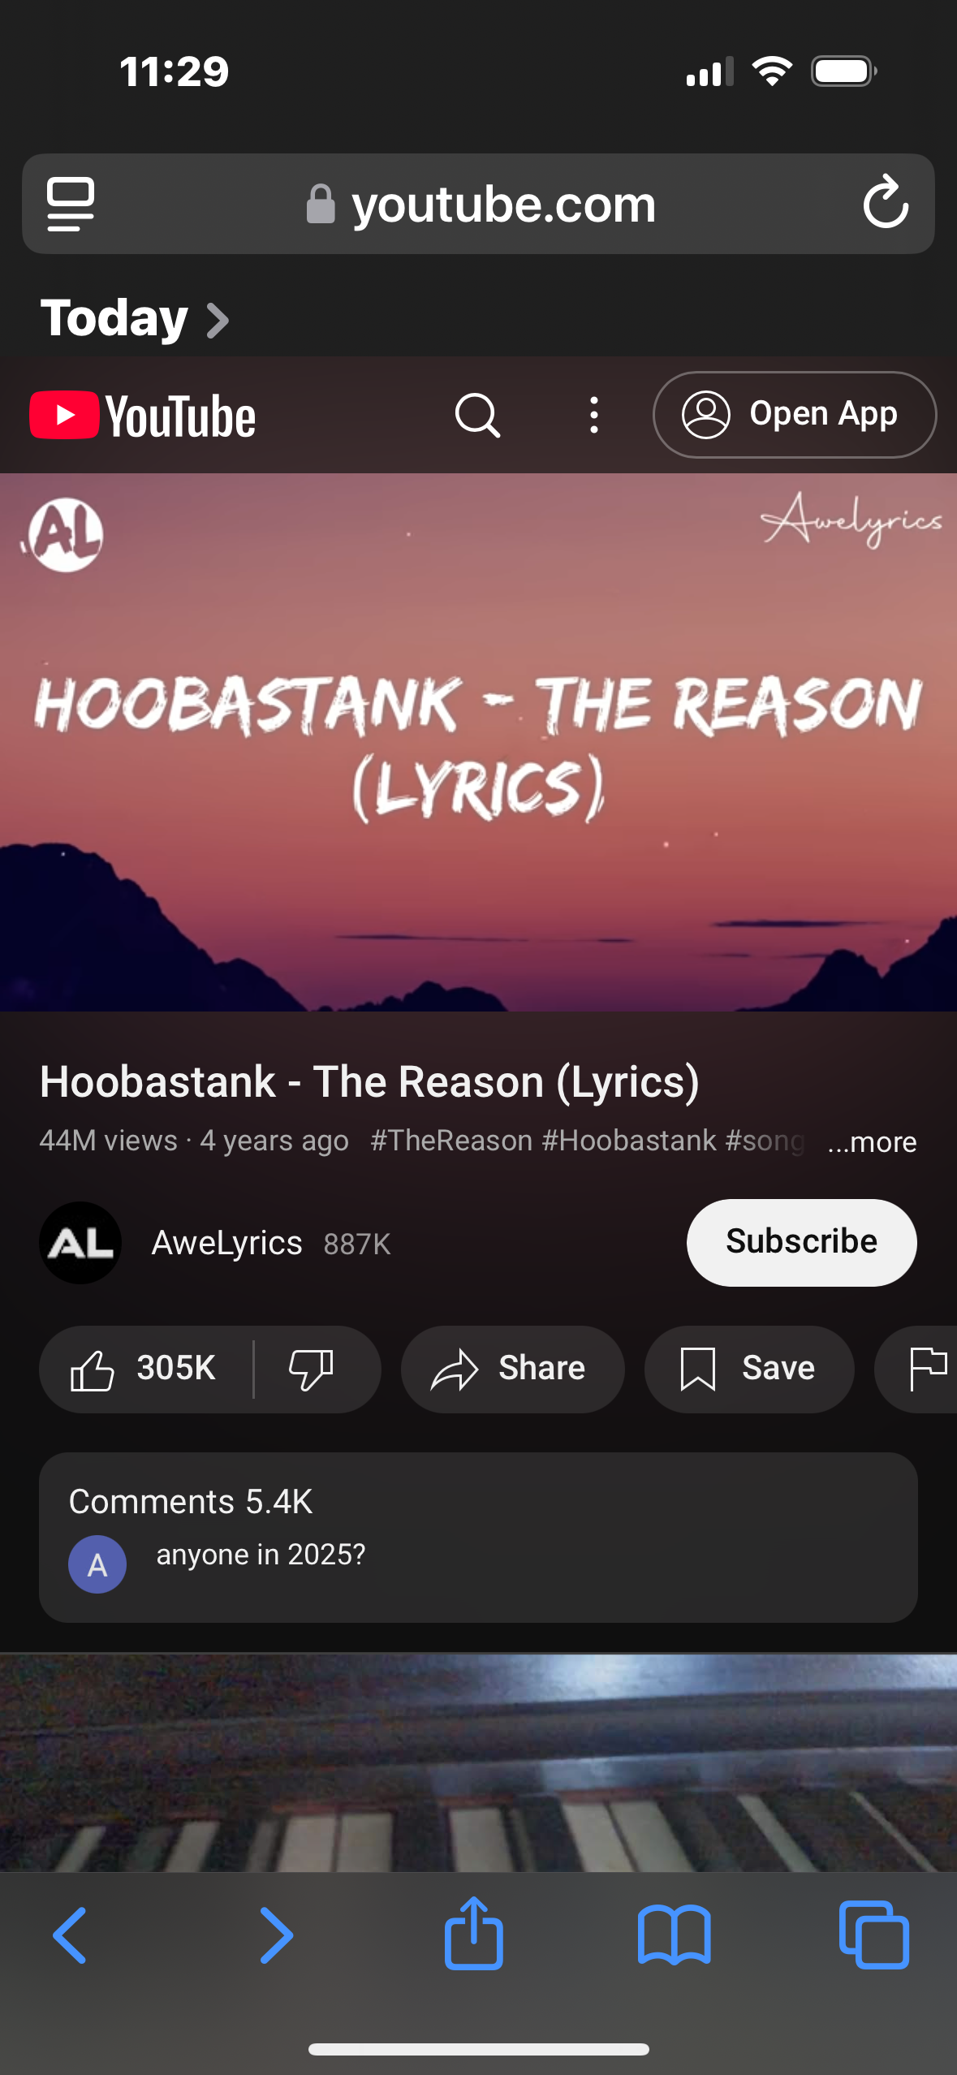Save video to playlist
Screen dimensions: 957x2075
pyautogui.click(x=748, y=1369)
